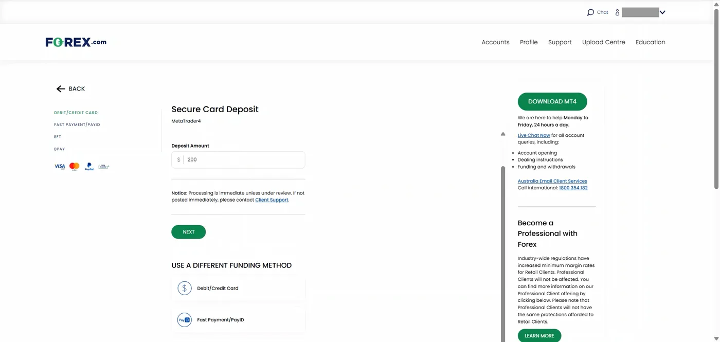
Task: Click the Dealing instructions bullet
Action: pyautogui.click(x=541, y=160)
